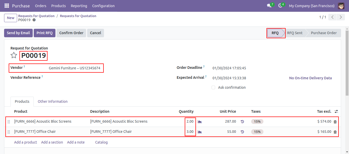Viewport: 349px width, 154px height.
Task: Select the RFQ Sent status stage
Action: 295,33
